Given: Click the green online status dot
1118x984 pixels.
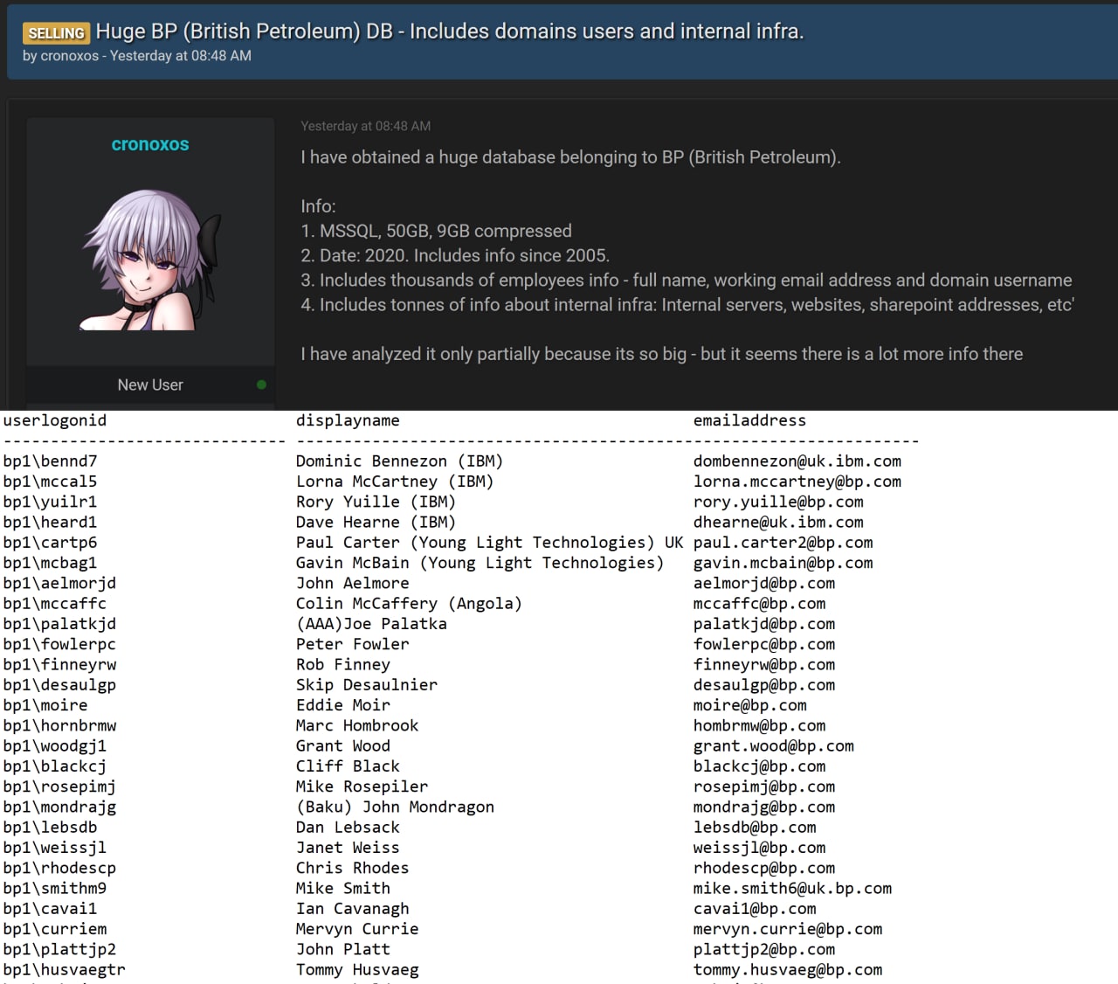Looking at the screenshot, I should [x=261, y=385].
